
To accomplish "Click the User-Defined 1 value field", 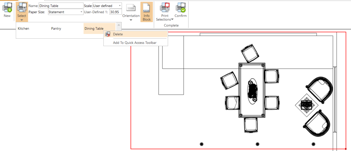I will pyautogui.click(x=115, y=12).
